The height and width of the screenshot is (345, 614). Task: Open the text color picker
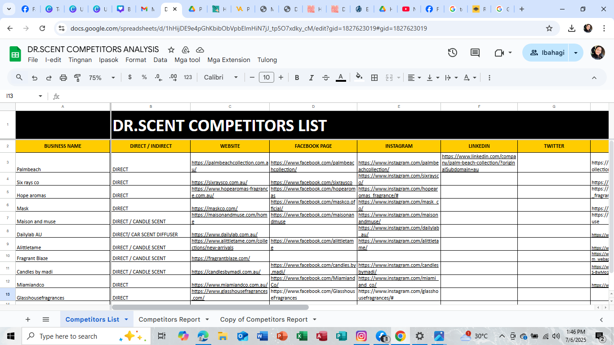[341, 78]
